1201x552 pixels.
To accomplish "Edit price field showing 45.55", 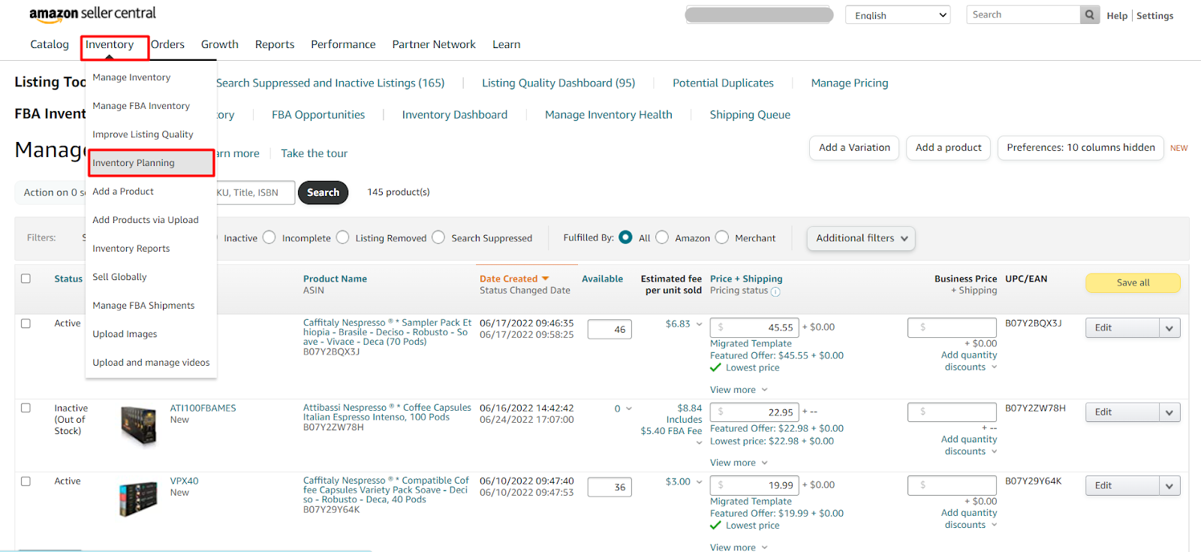I will click(754, 327).
